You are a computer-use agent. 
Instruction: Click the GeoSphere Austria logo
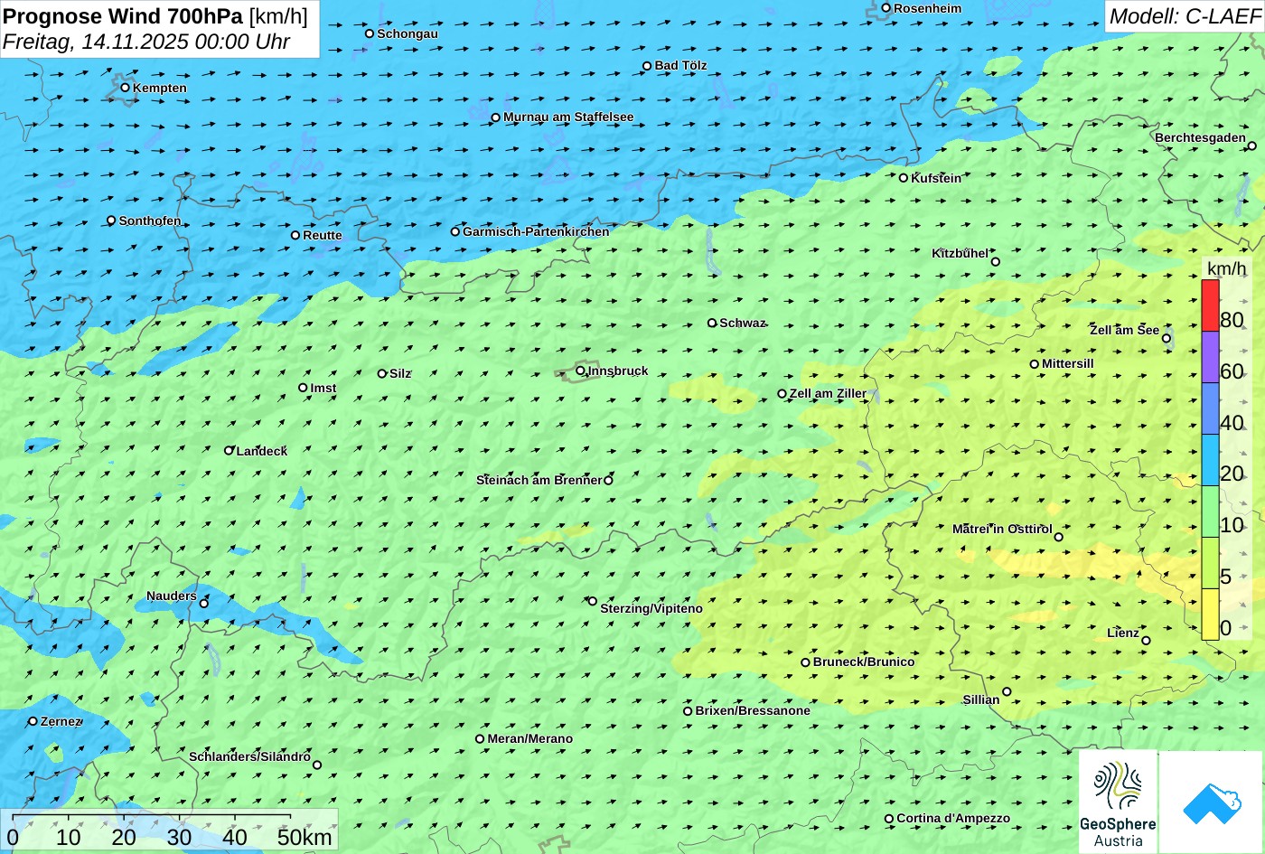(x=1118, y=802)
